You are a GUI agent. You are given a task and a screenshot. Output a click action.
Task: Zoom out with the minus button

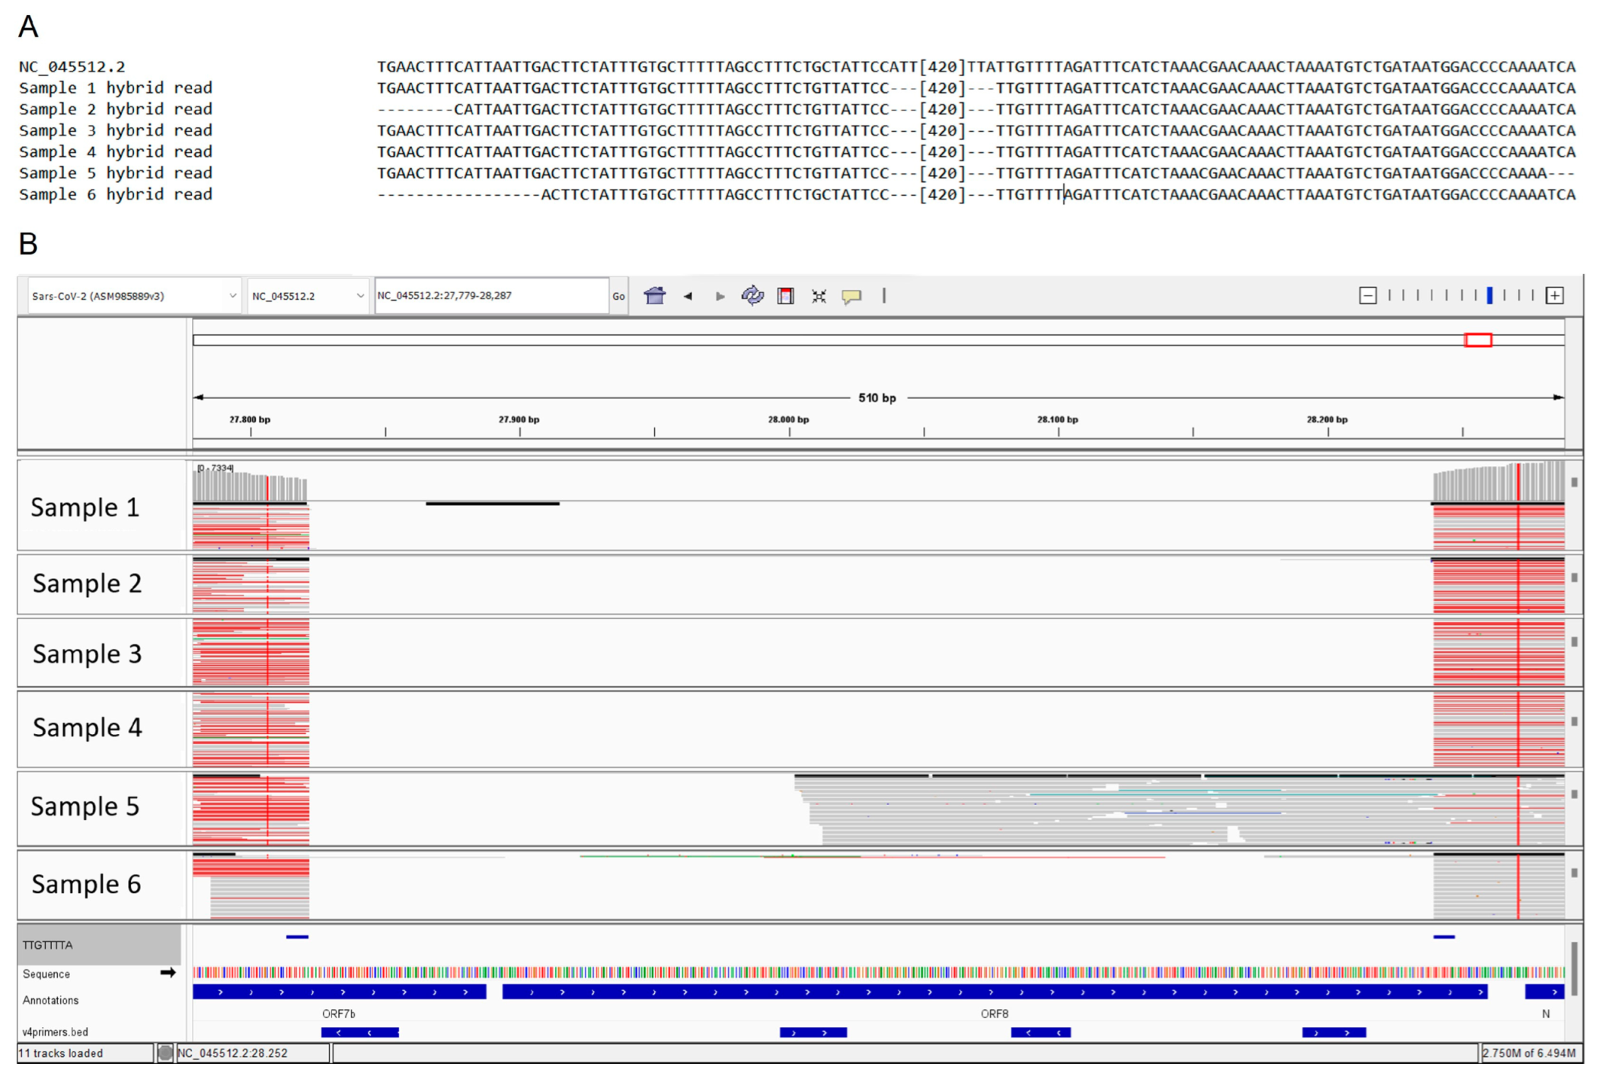click(x=1367, y=295)
